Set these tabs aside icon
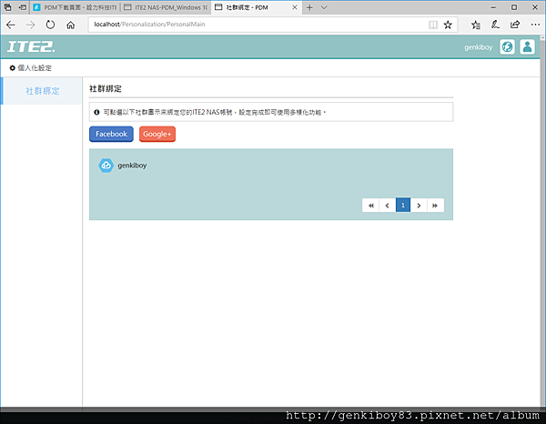Image resolution: width=546 pixels, height=424 pixels. point(22,7)
